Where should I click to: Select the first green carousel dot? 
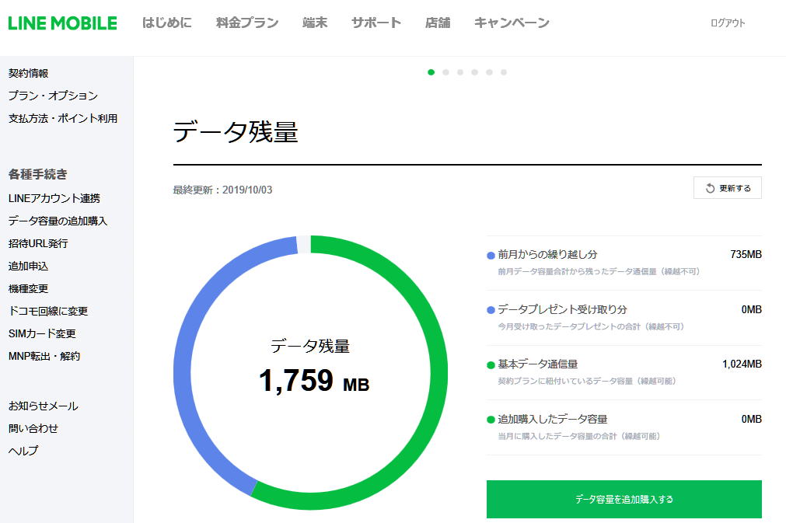[x=431, y=72]
